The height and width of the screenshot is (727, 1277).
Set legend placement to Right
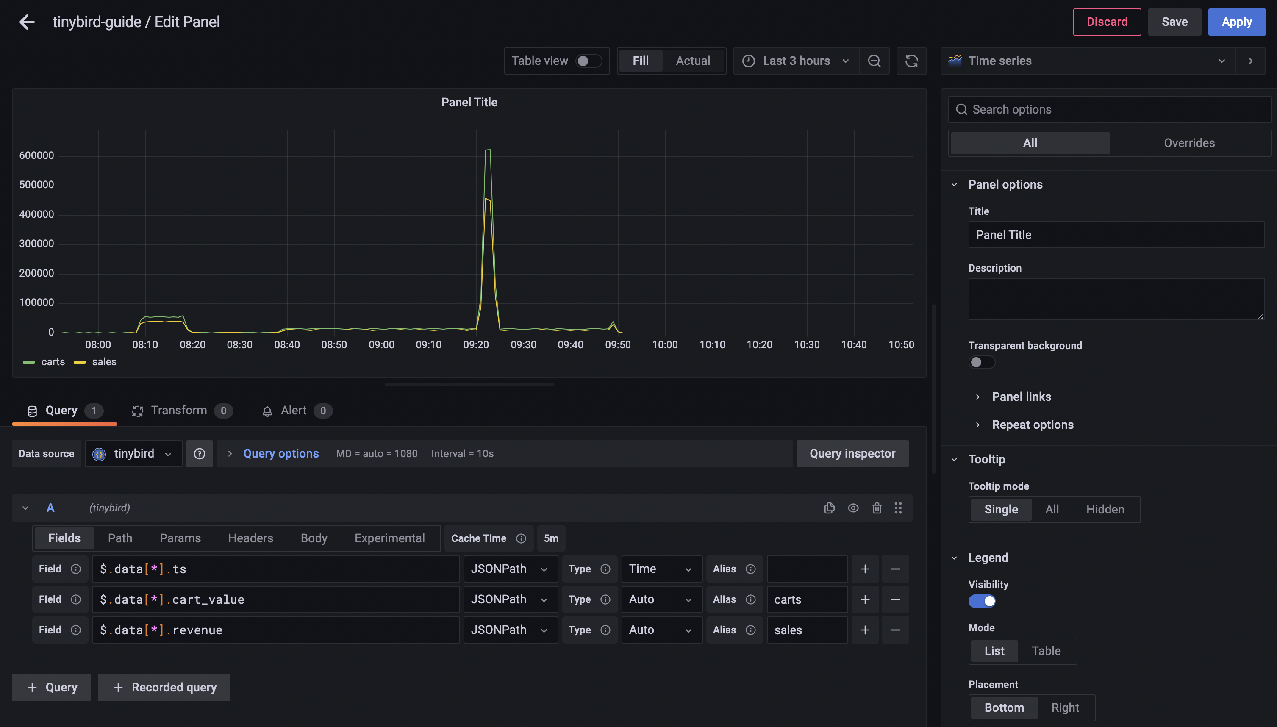coord(1065,708)
